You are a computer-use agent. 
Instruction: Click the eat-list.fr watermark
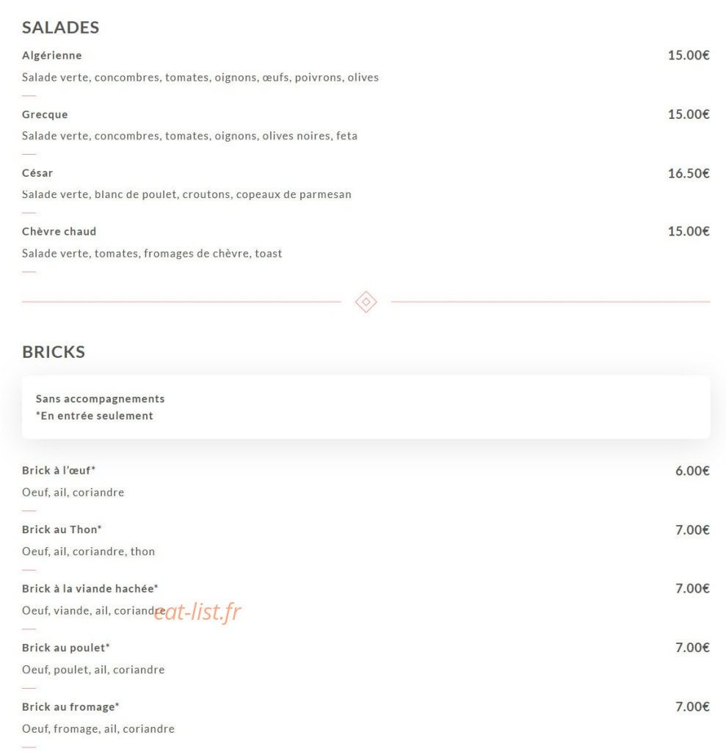[197, 612]
